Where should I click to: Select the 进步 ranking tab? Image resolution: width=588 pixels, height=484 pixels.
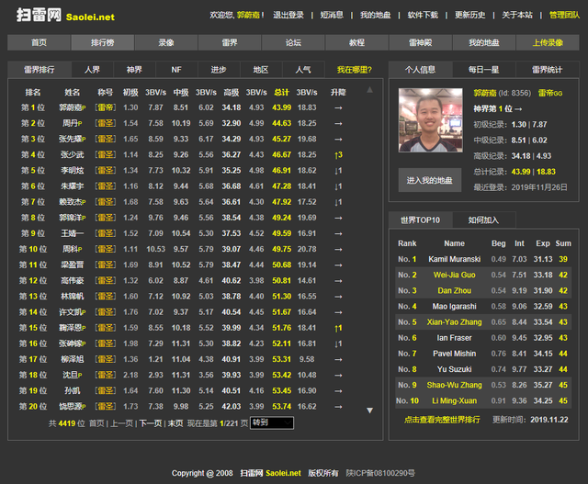point(219,70)
